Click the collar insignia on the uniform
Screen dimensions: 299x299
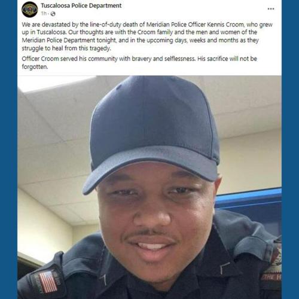coord(224,268)
